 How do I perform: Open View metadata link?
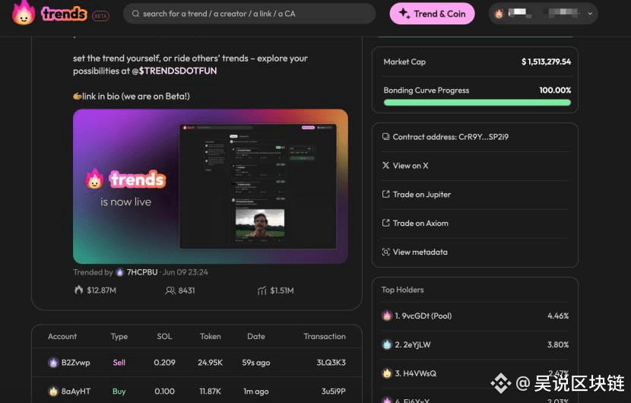coord(420,252)
